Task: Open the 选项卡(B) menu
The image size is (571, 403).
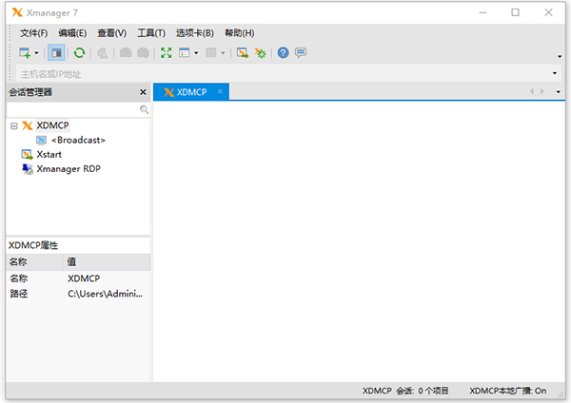Action: click(195, 33)
